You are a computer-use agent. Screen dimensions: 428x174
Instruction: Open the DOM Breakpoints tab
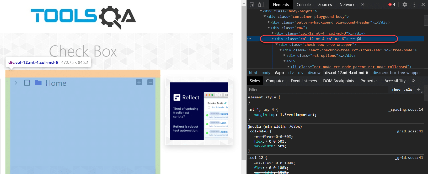point(339,81)
